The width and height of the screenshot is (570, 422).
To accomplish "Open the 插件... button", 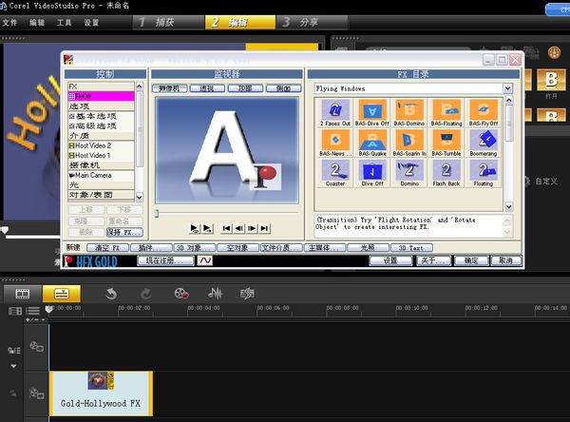I will tap(151, 248).
